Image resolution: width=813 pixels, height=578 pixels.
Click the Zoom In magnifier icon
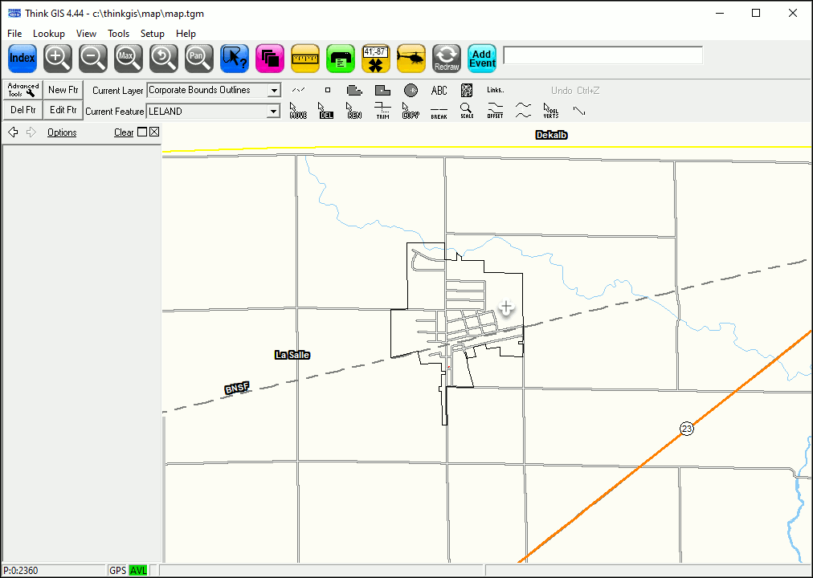point(58,58)
